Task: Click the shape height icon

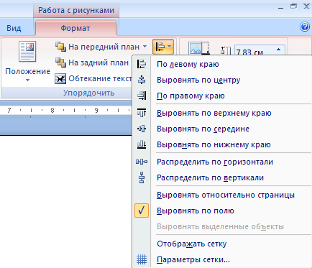Action: coord(226,50)
